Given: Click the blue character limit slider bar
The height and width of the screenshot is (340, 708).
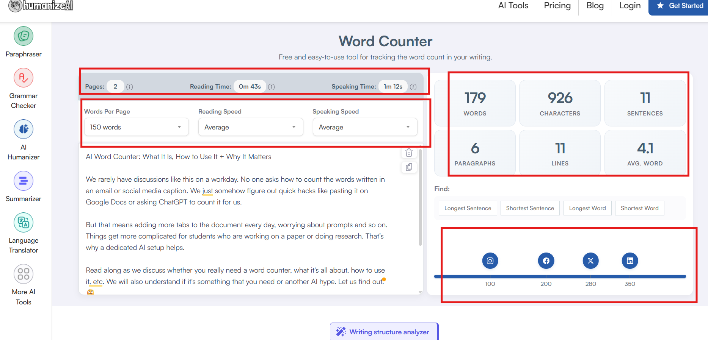Looking at the screenshot, I should (x=560, y=276).
